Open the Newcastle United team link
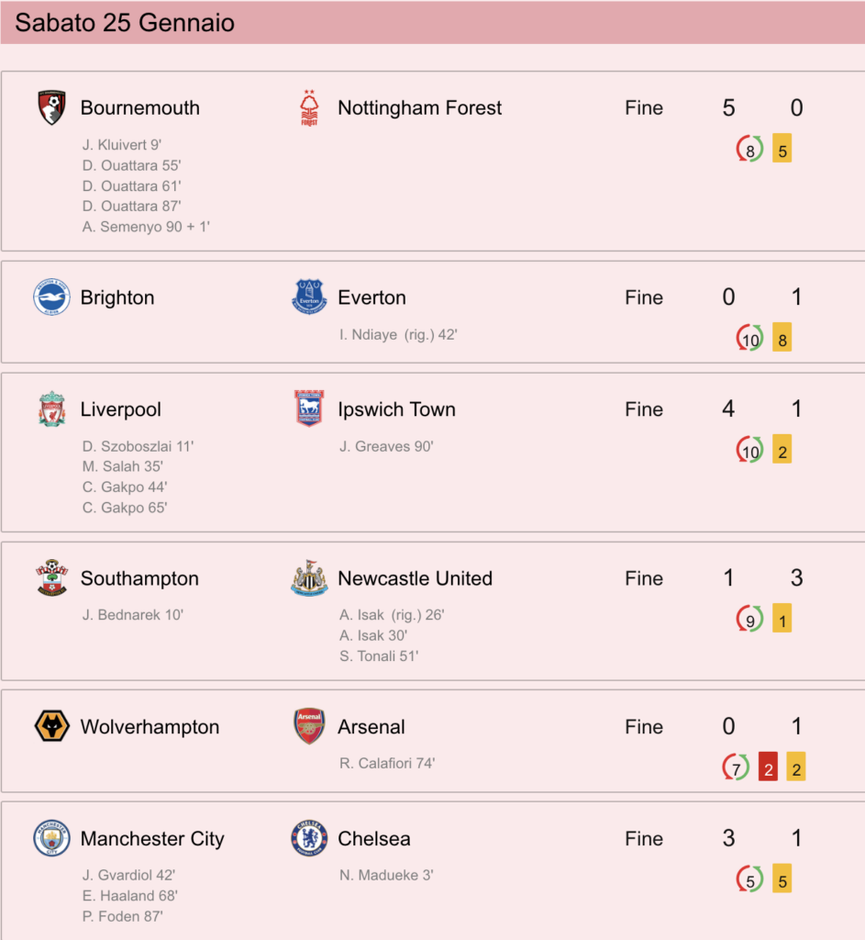 click(416, 578)
